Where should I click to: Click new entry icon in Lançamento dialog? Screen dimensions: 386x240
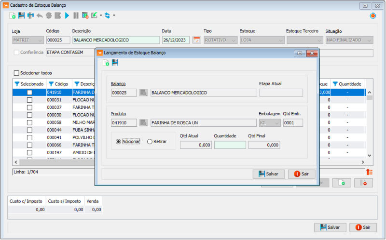106,63
